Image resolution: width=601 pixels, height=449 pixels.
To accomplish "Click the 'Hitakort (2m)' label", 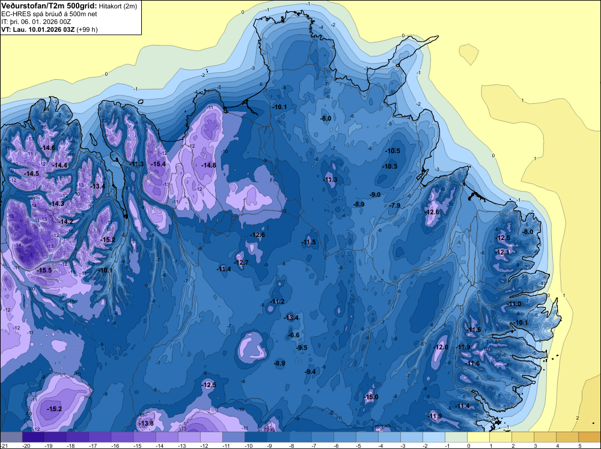I will click(118, 6).
